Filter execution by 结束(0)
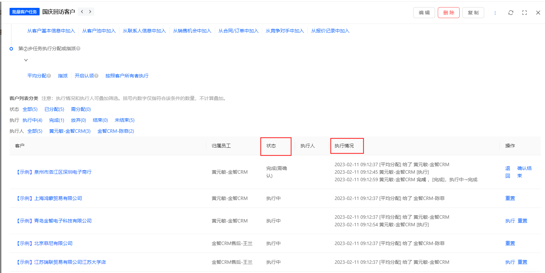 point(100,120)
